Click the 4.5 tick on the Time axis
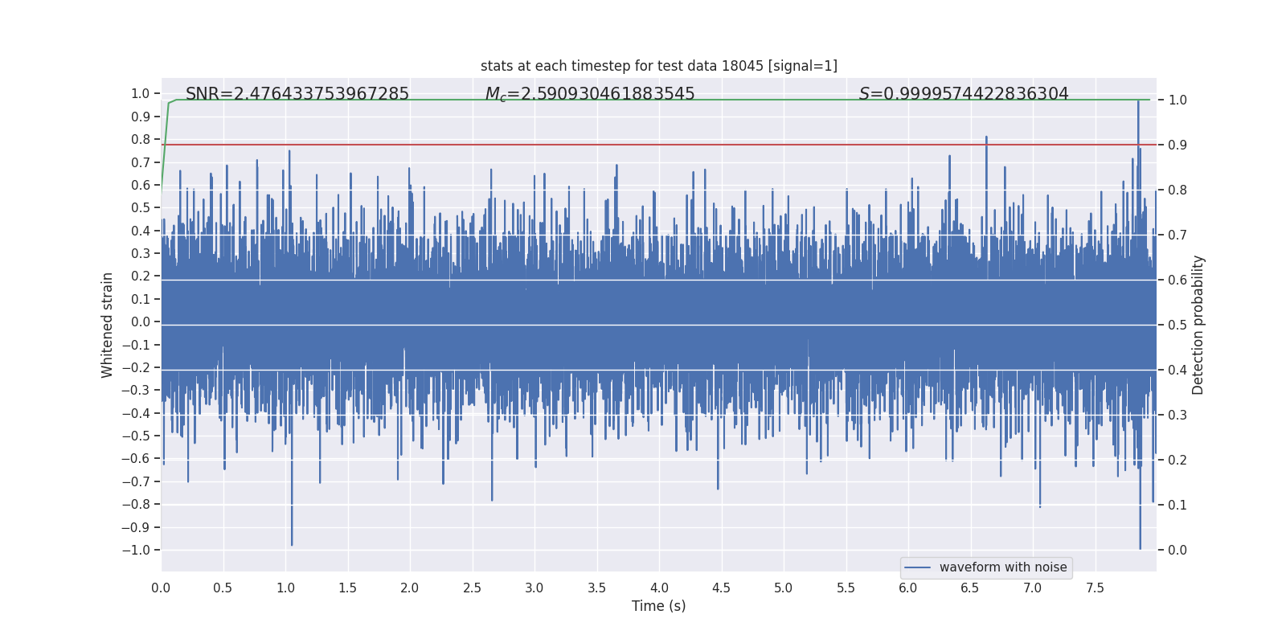Viewport: 1286px width, 643px height. [x=721, y=588]
